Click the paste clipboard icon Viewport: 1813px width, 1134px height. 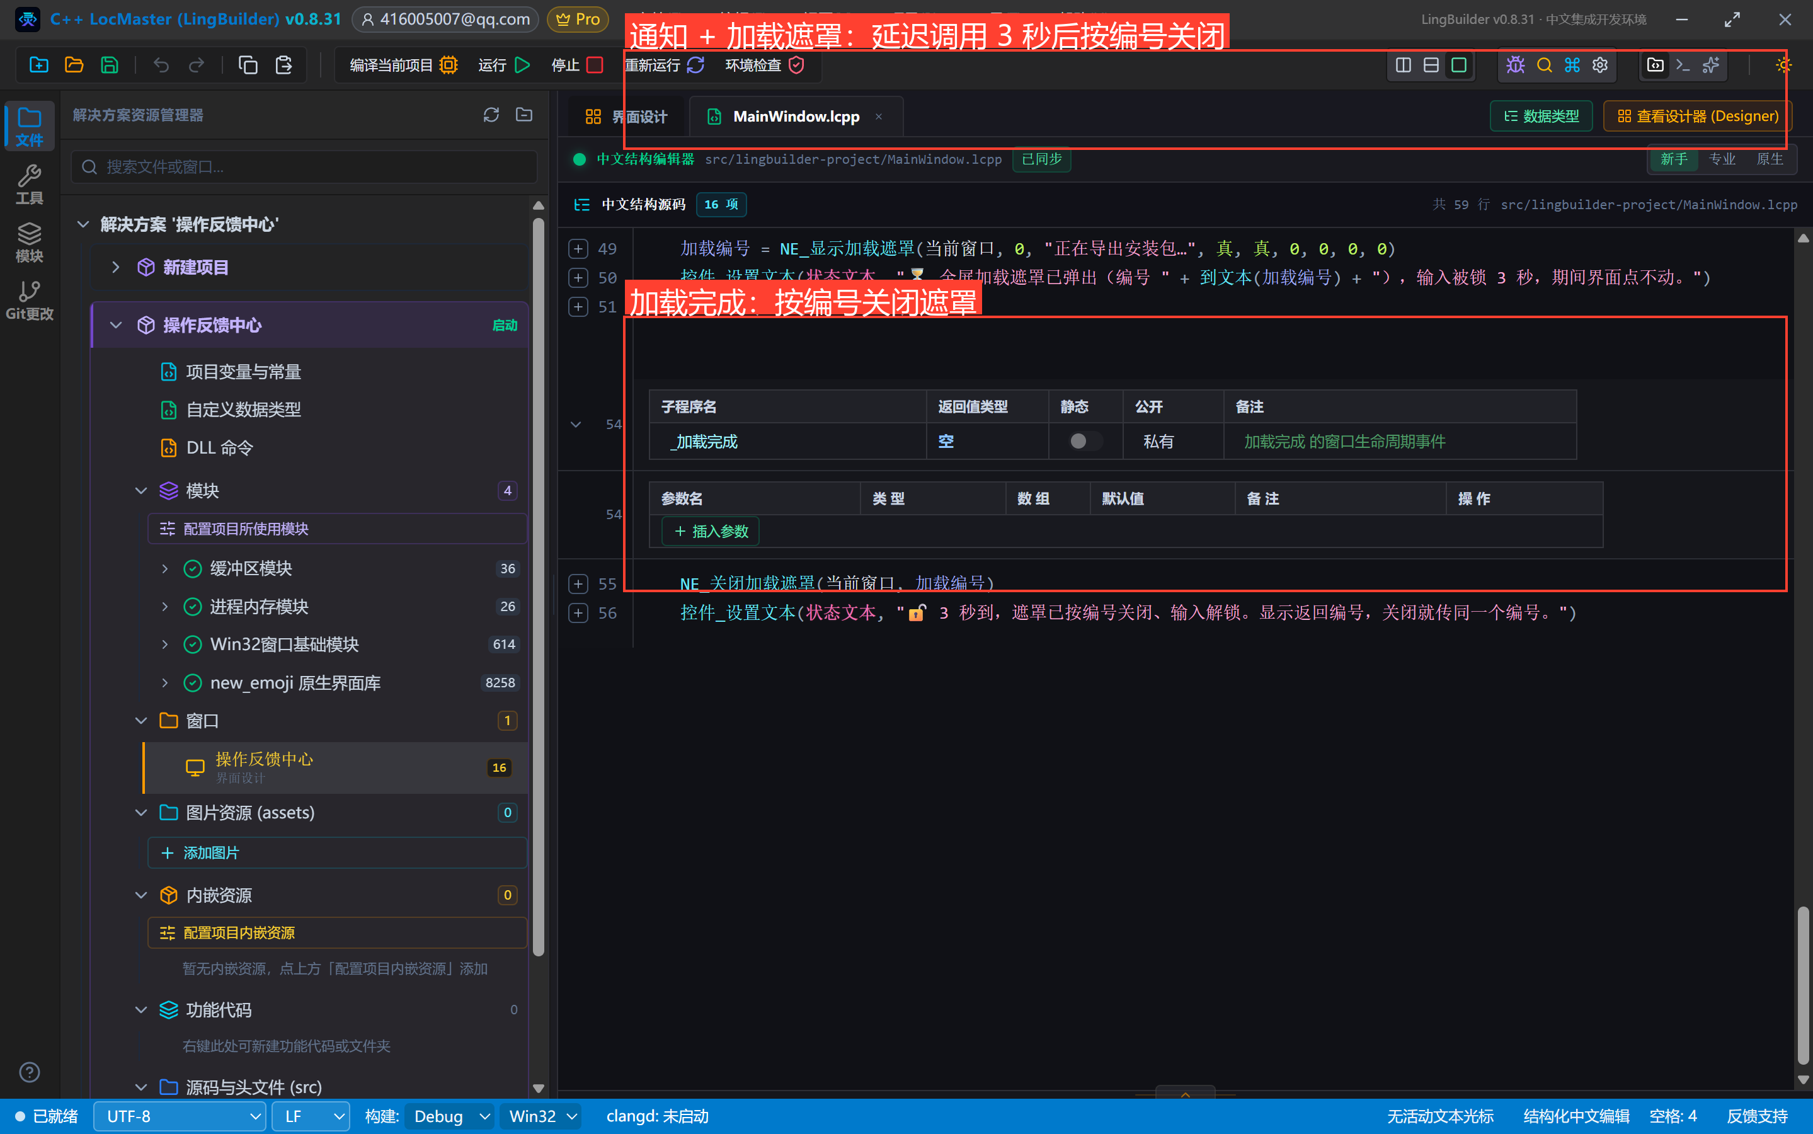(x=283, y=66)
